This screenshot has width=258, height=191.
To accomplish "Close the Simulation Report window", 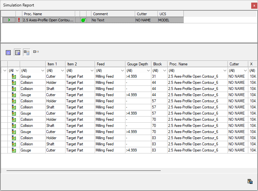I will pos(253,6).
